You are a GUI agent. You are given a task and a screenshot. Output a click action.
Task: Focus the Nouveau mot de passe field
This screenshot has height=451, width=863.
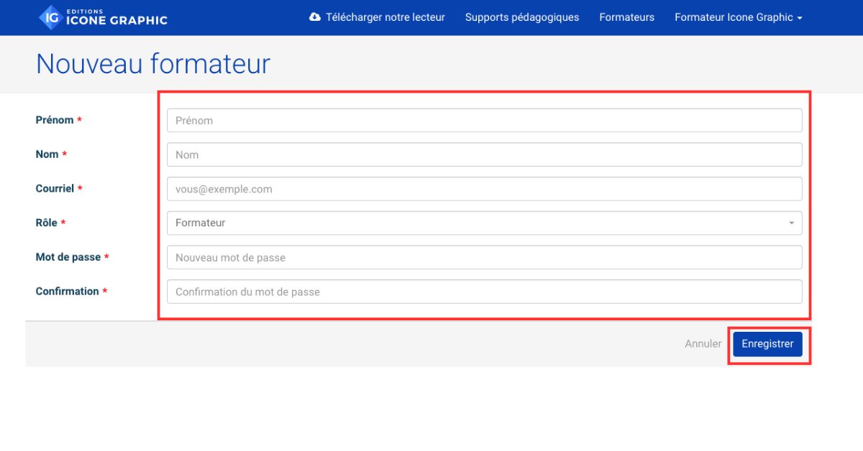pyautogui.click(x=483, y=258)
